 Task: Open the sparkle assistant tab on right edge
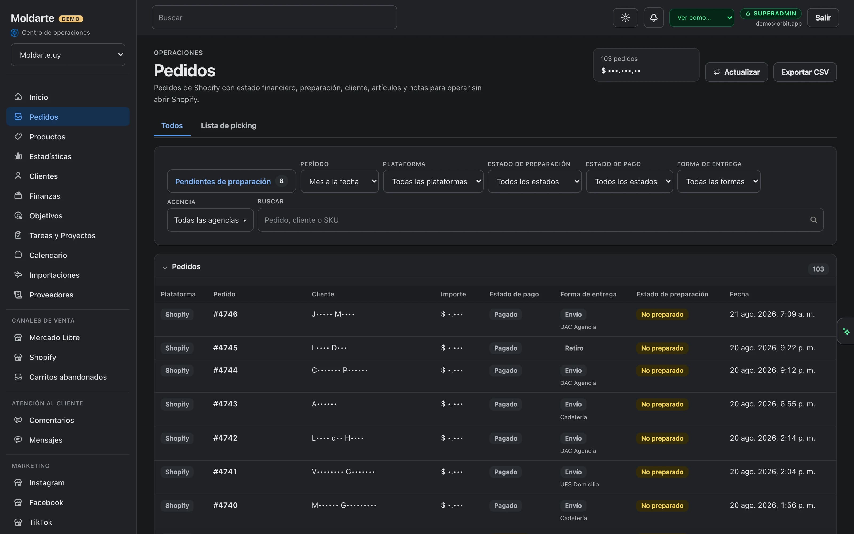click(x=846, y=331)
